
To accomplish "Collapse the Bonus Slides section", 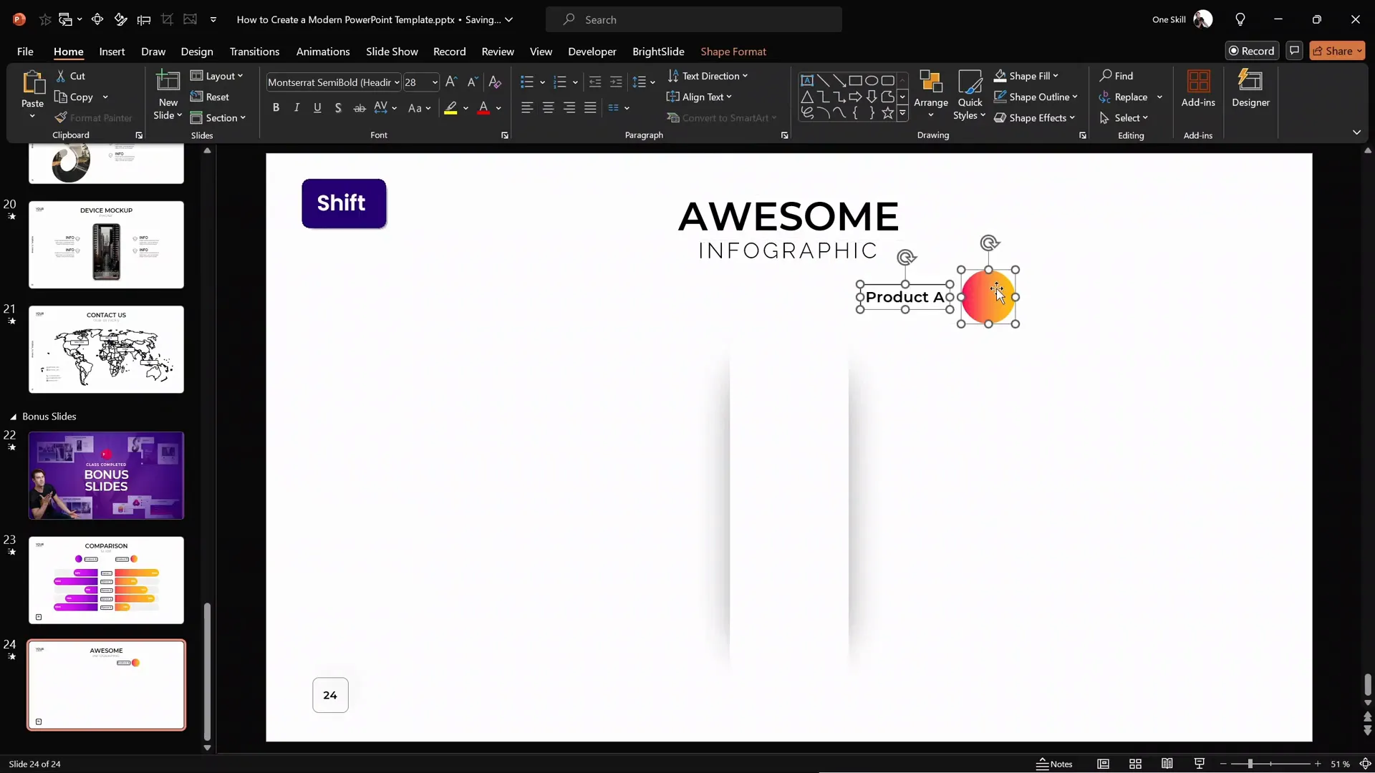I will click(x=13, y=417).
